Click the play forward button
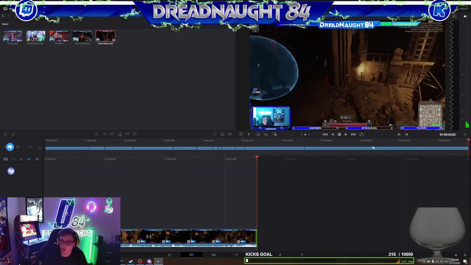The image size is (471, 265). (346, 134)
